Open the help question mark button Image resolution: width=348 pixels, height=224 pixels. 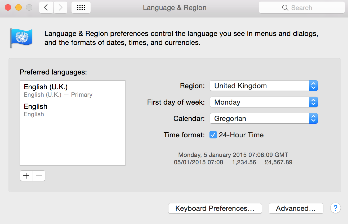coord(335,208)
